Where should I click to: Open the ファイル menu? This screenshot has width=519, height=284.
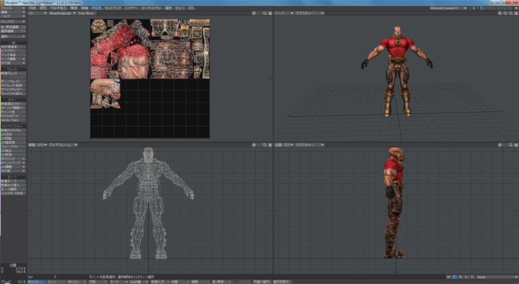[x=13, y=8]
